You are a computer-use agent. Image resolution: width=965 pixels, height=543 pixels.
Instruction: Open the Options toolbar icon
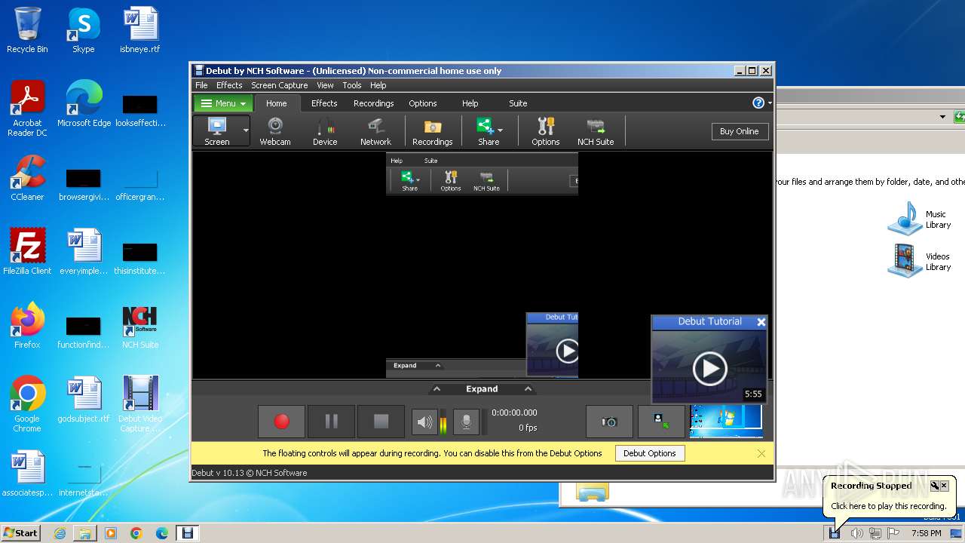pyautogui.click(x=545, y=131)
